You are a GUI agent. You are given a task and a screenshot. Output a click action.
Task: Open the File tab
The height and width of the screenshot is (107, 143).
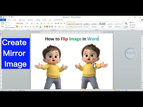tap(3, 20)
